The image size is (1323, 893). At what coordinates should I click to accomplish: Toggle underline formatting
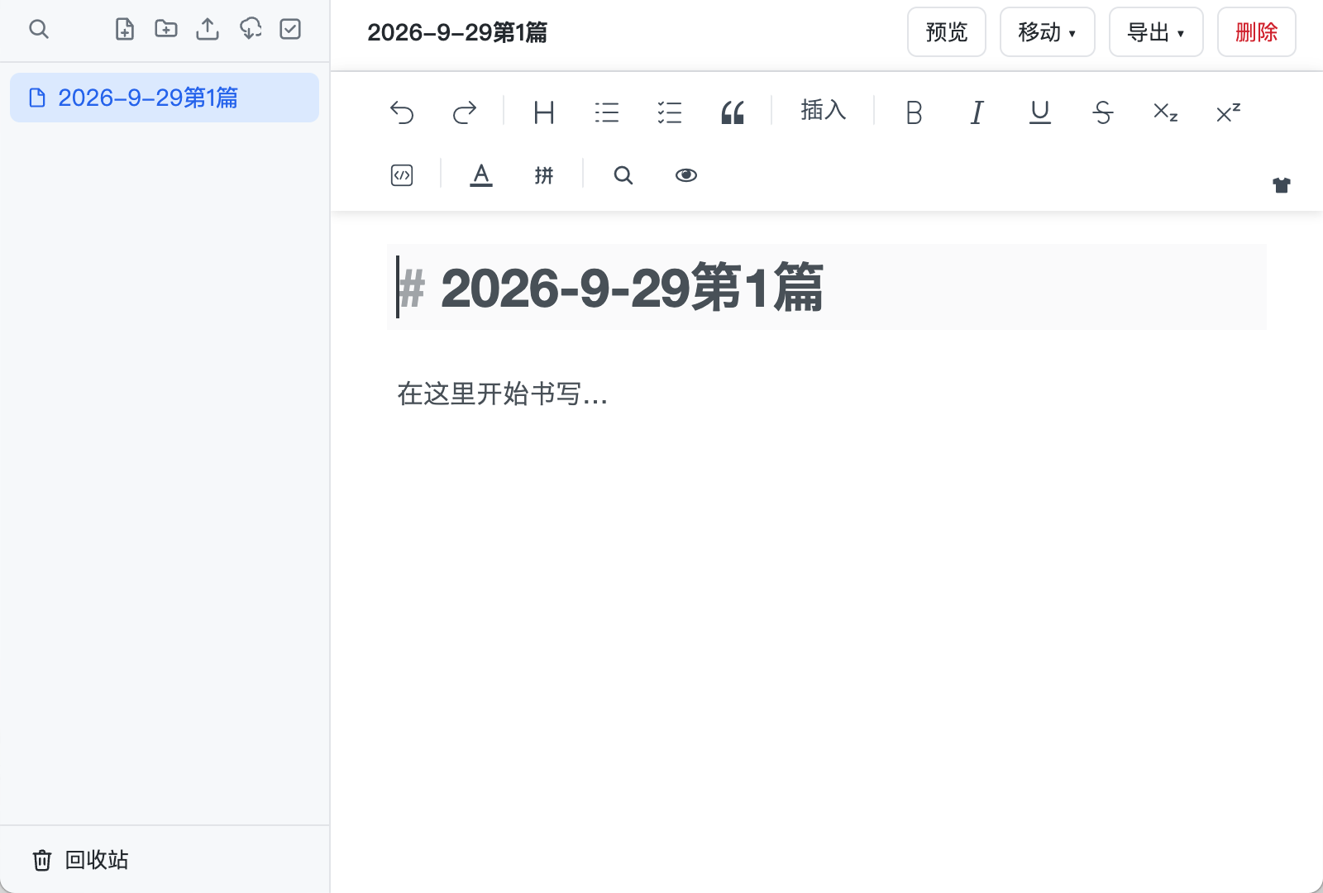click(x=1040, y=112)
